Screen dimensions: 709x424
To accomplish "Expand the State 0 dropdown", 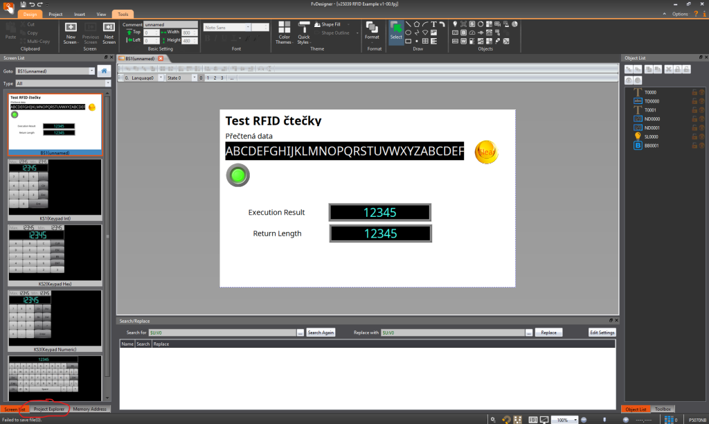I will coord(192,78).
